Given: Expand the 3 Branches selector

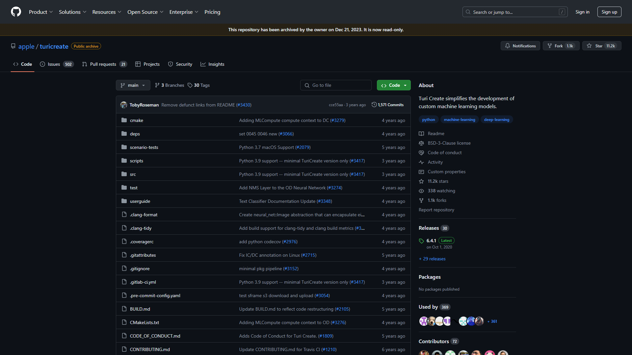Looking at the screenshot, I should [169, 85].
